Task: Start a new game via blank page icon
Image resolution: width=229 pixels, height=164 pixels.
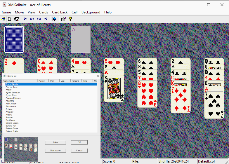Action: point(9,19)
